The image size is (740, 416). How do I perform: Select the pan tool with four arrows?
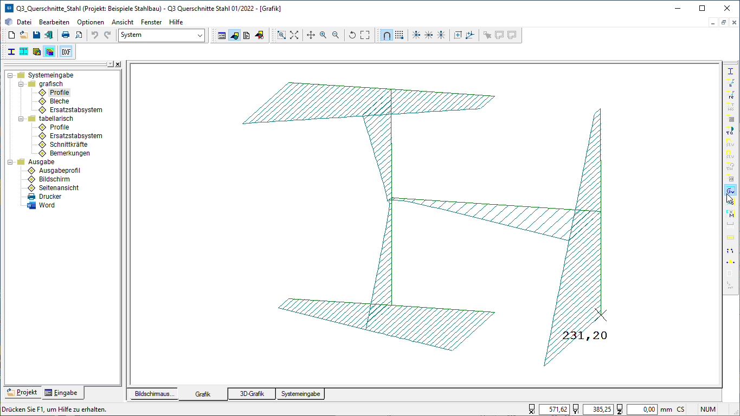point(311,35)
